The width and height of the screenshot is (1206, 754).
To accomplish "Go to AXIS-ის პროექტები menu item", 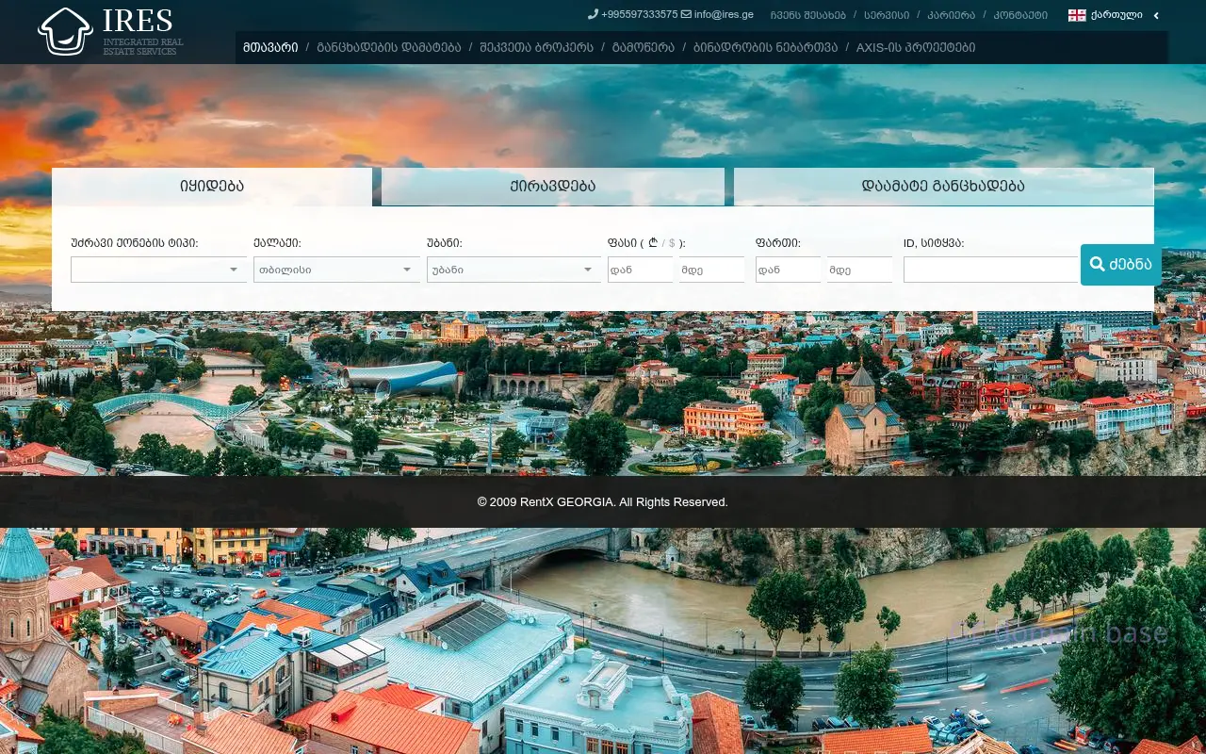I will [x=915, y=47].
